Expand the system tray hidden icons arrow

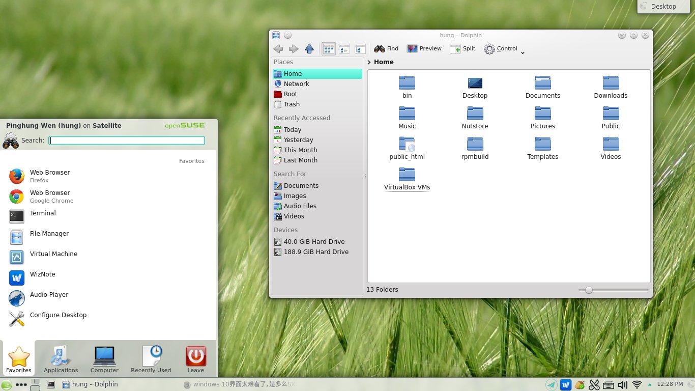click(x=650, y=385)
